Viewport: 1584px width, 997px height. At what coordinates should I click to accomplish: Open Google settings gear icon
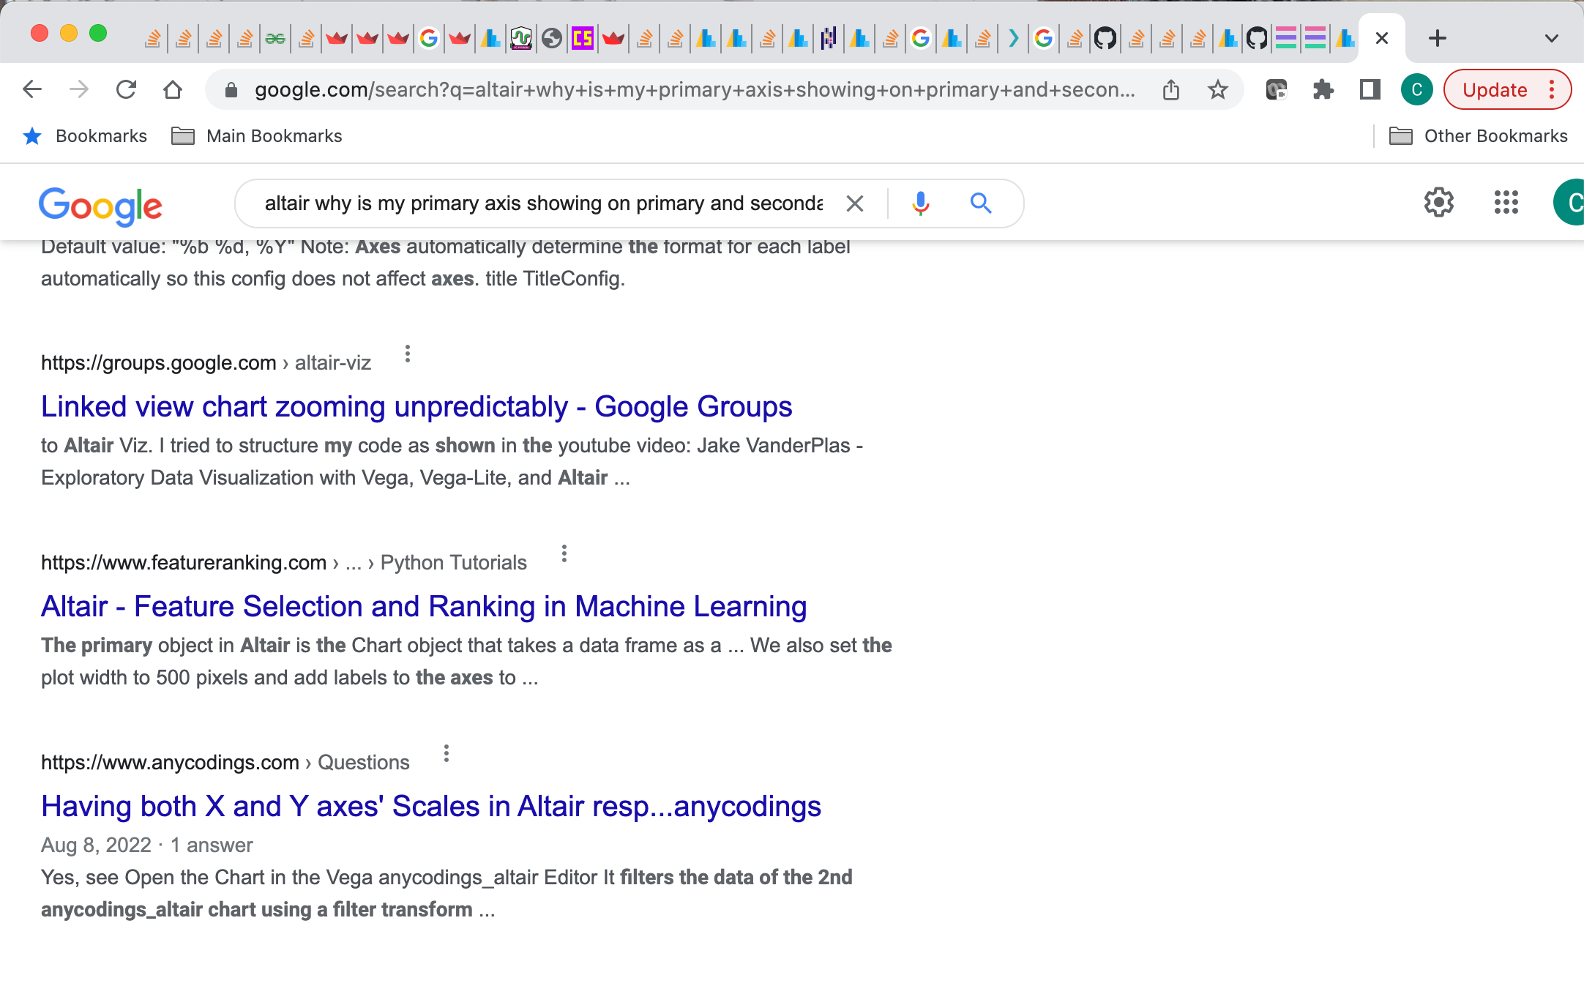[x=1438, y=202]
